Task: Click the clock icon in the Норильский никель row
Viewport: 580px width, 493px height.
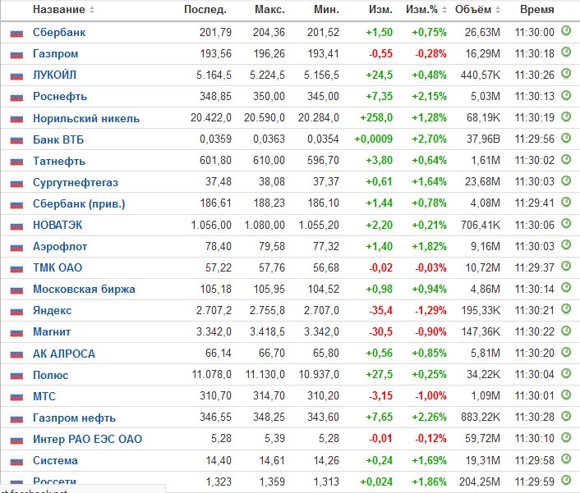Action: pyautogui.click(x=566, y=116)
